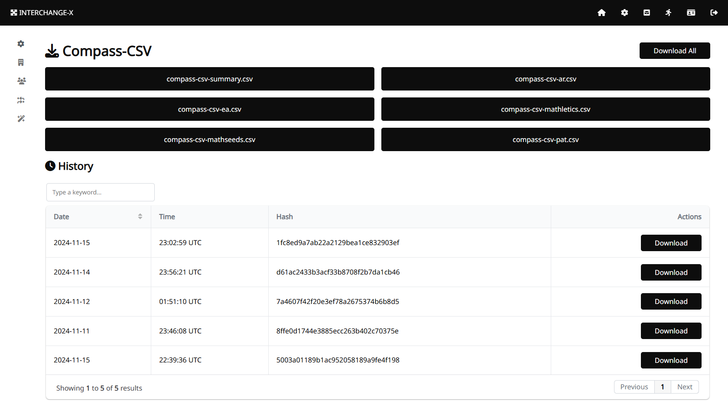Download compass-csv-mathseeds.csv file
Screen dimensions: 728x404
(210, 139)
